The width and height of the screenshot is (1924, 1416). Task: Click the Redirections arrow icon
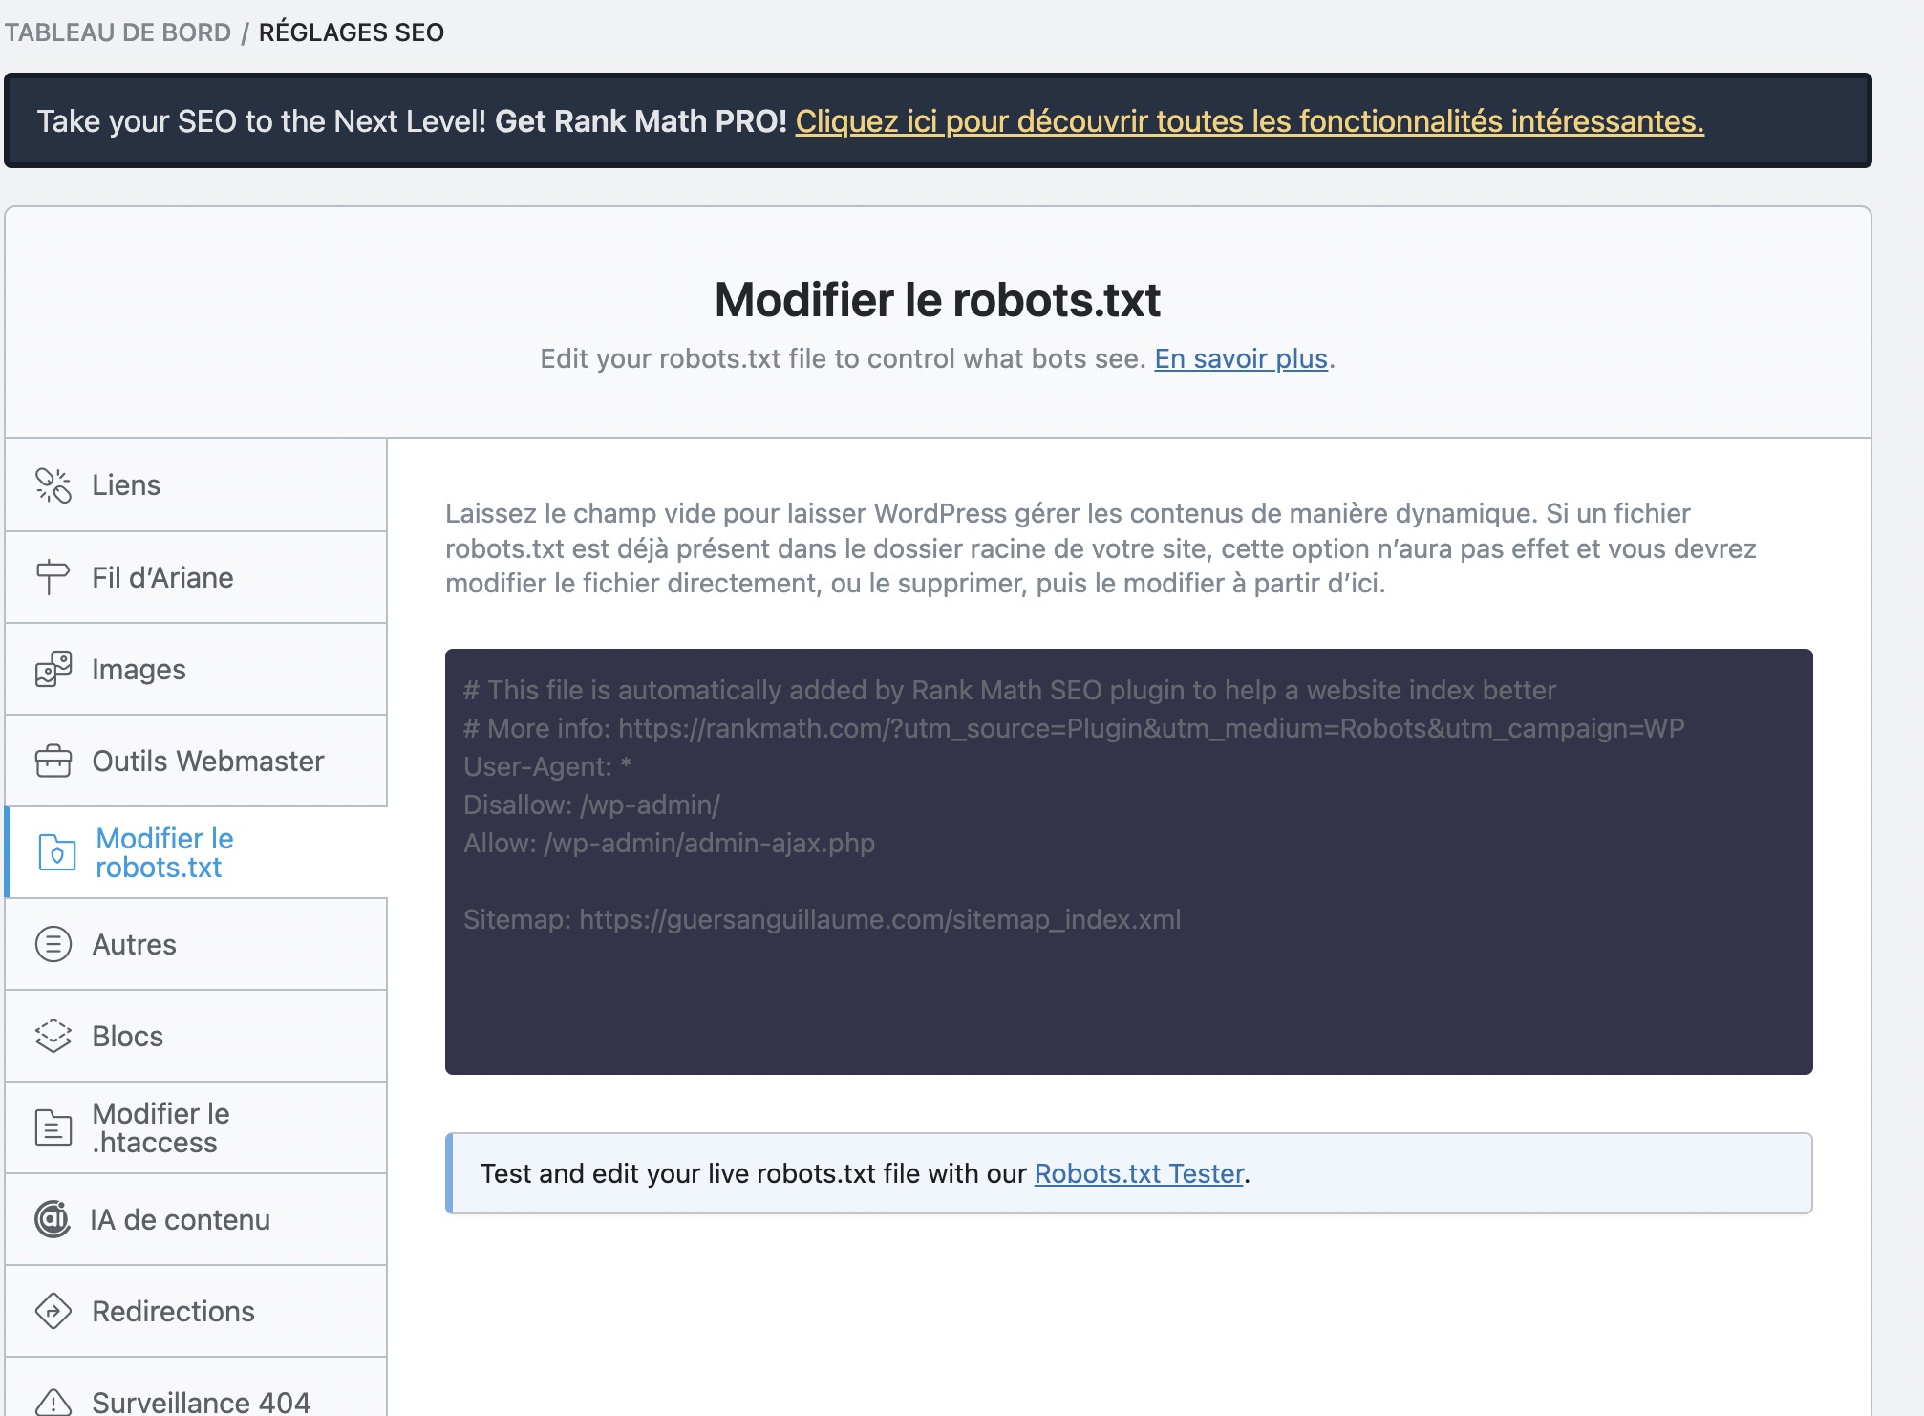(x=53, y=1311)
